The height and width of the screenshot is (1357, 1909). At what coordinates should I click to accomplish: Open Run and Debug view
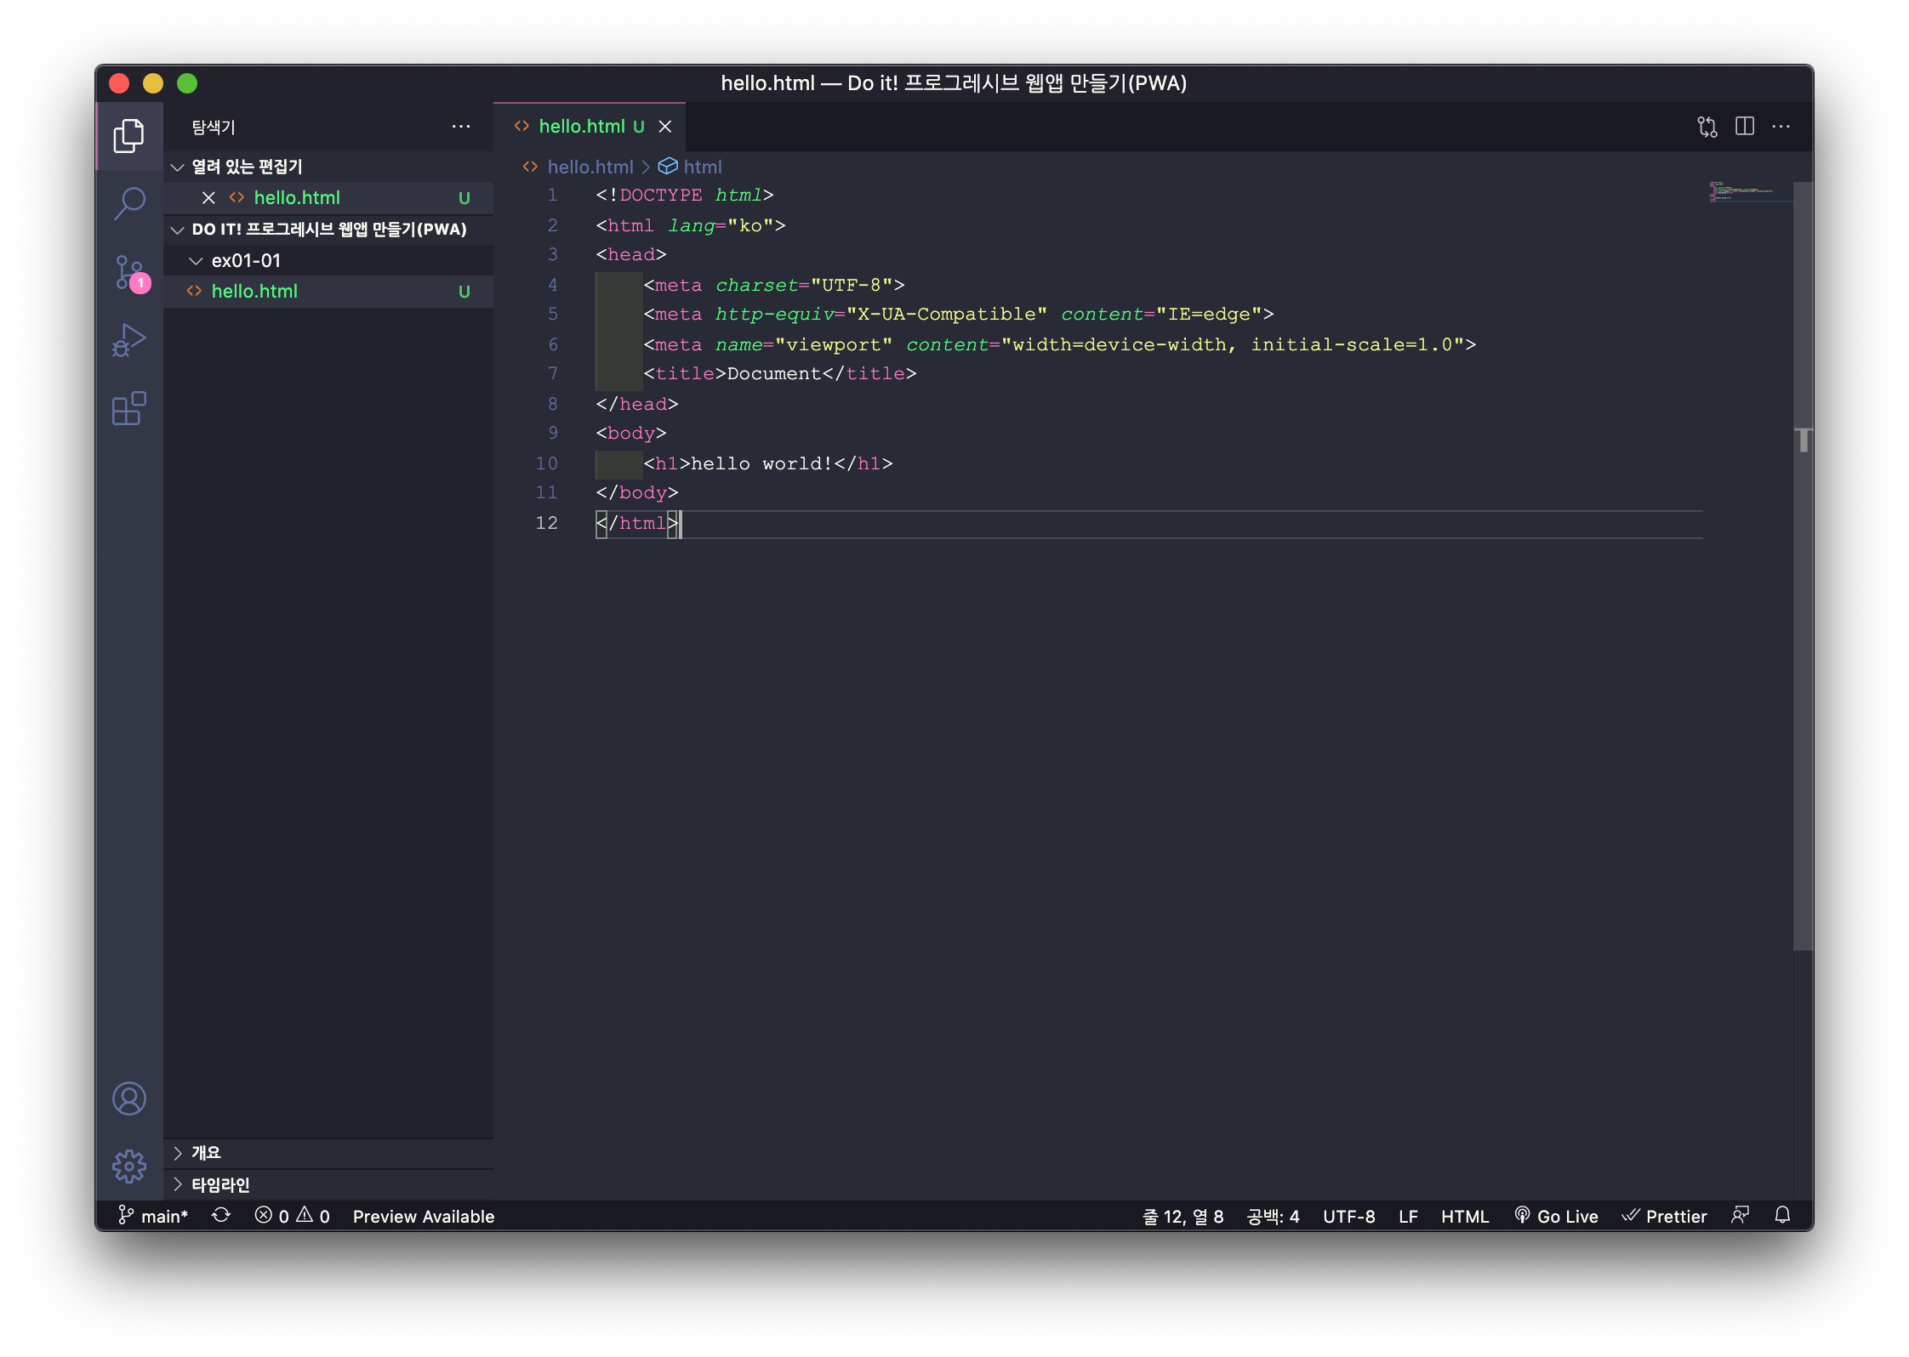coord(129,340)
